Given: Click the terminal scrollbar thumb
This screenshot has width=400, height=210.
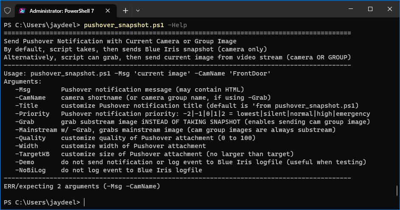Looking at the screenshot, I should 397,190.
